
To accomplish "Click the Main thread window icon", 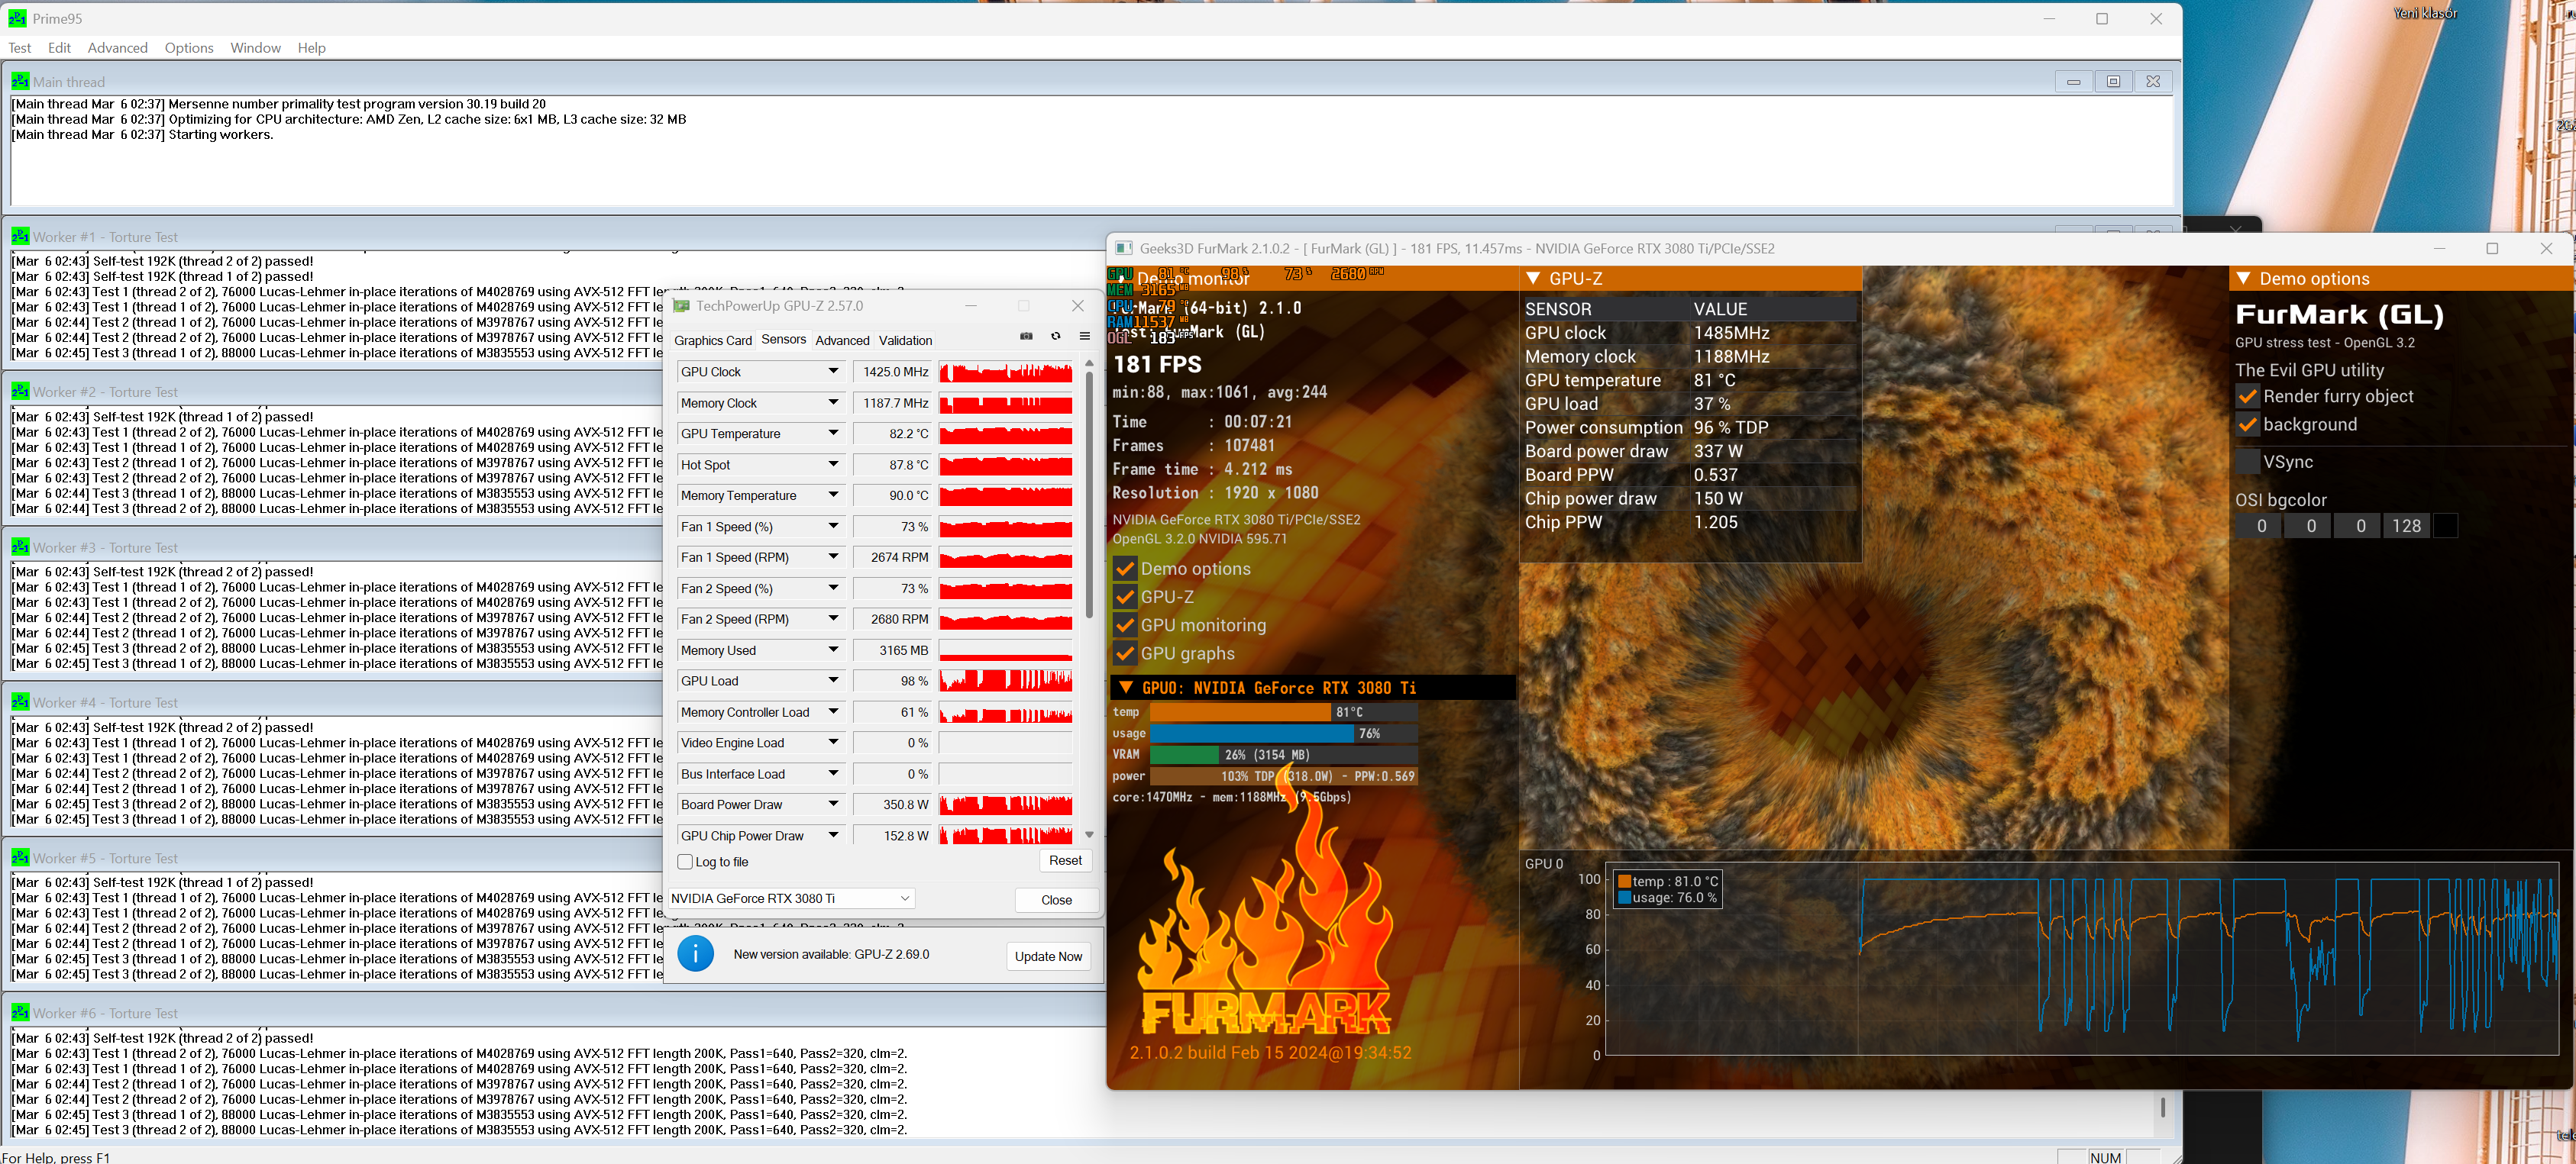I will [x=20, y=81].
